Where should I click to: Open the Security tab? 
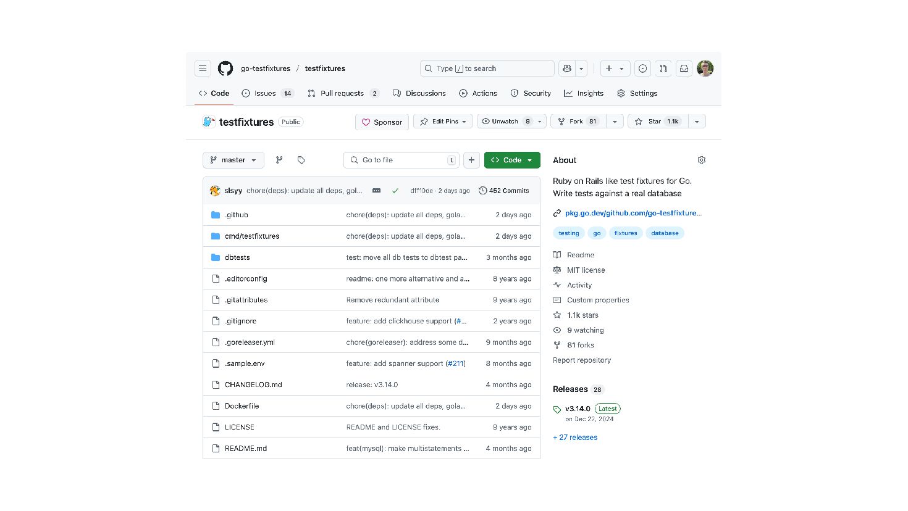point(531,93)
